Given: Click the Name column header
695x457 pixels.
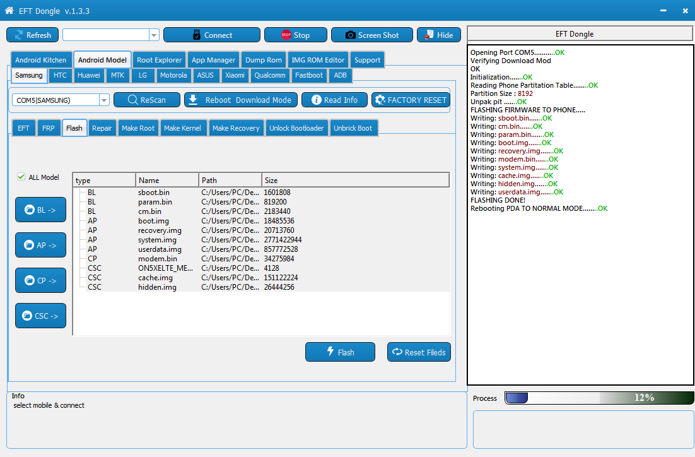Looking at the screenshot, I should click(x=167, y=180).
